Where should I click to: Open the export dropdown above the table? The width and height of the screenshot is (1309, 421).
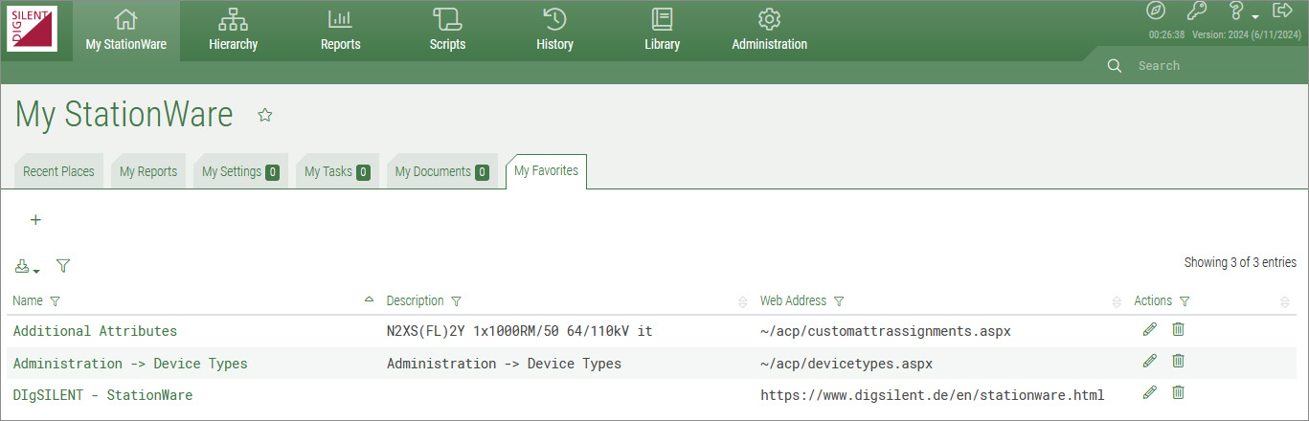pyautogui.click(x=26, y=267)
